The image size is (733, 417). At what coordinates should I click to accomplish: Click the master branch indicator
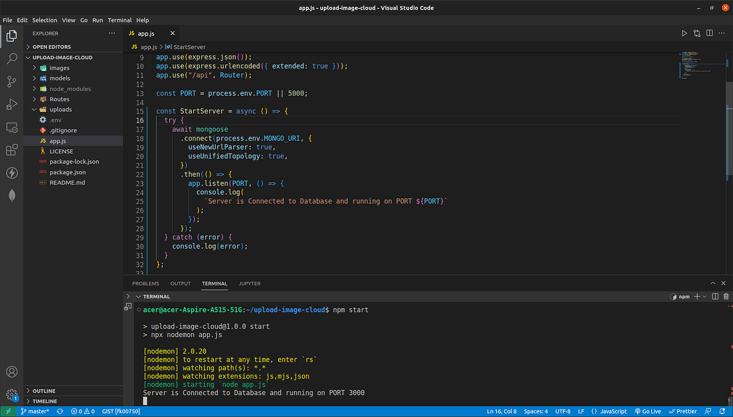click(x=35, y=411)
